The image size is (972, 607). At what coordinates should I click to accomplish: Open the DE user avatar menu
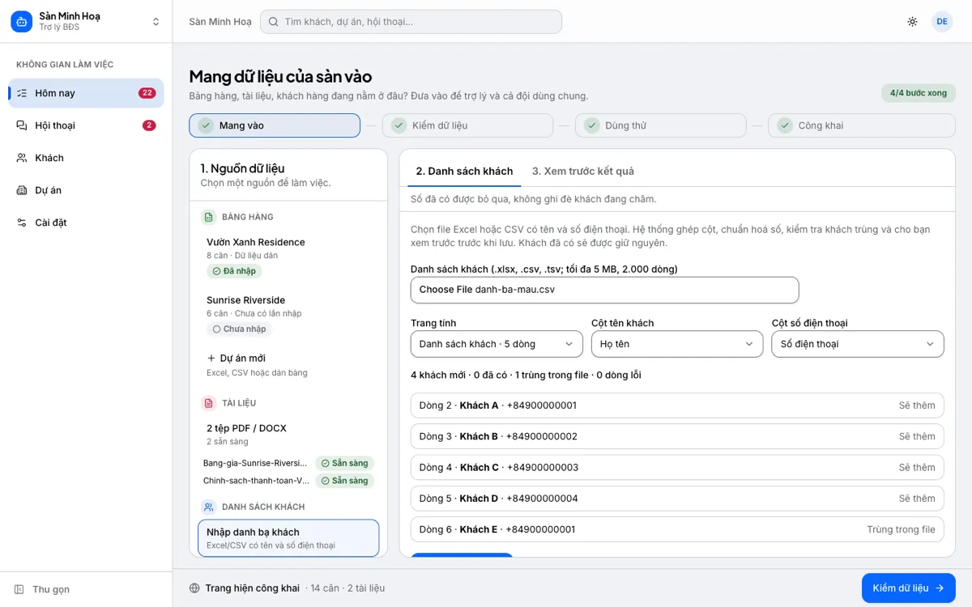(x=942, y=22)
